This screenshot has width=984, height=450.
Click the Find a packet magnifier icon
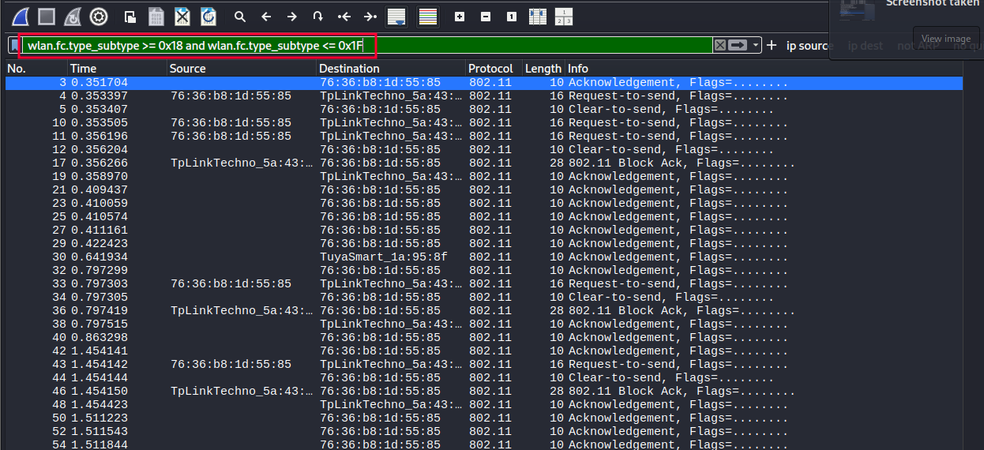[x=240, y=17]
